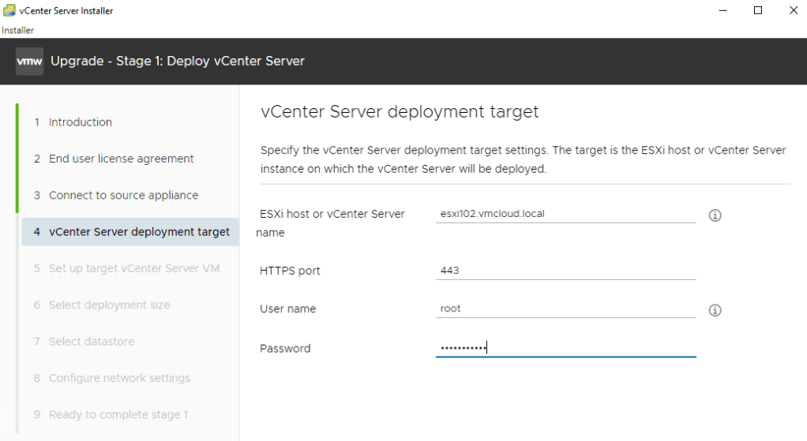Open Connect to source appliance step
Viewport: 807px width, 441px height.
pyautogui.click(x=123, y=195)
